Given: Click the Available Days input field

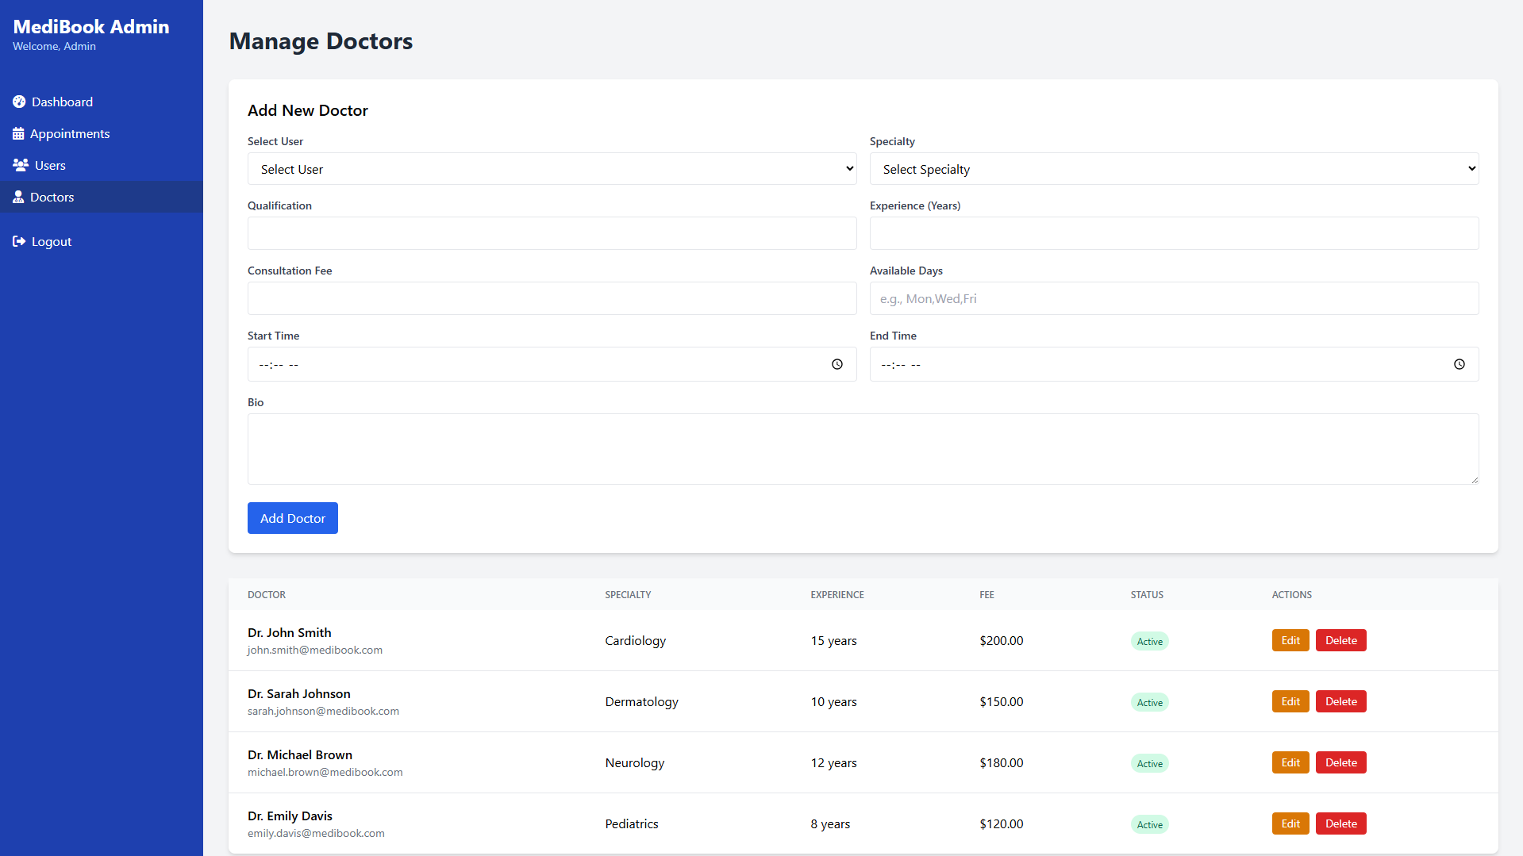Looking at the screenshot, I should (1174, 298).
